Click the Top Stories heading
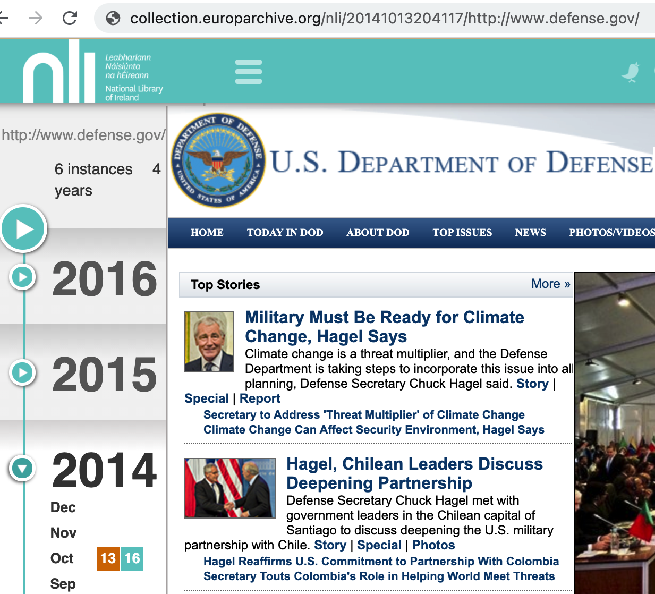 point(225,285)
